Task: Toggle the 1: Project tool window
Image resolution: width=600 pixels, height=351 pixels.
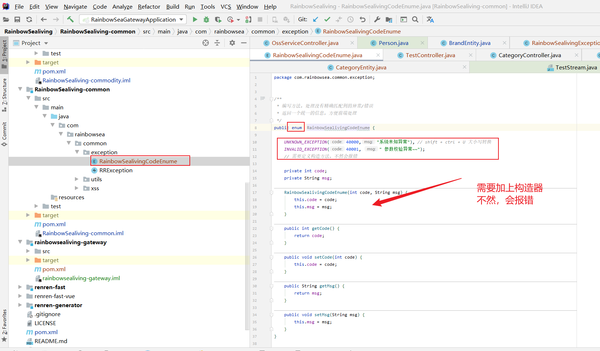Action: pos(4,54)
